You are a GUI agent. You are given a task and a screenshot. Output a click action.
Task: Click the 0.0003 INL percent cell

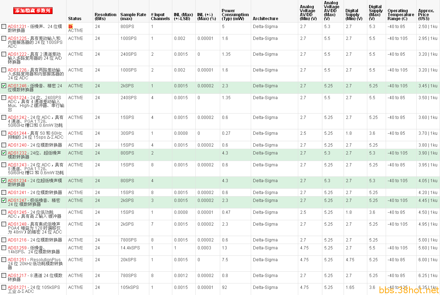point(204,248)
